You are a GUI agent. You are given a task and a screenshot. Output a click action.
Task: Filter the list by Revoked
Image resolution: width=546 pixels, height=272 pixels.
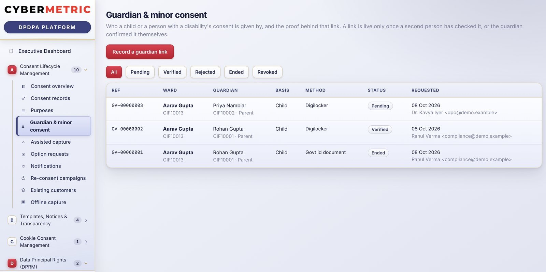click(268, 72)
